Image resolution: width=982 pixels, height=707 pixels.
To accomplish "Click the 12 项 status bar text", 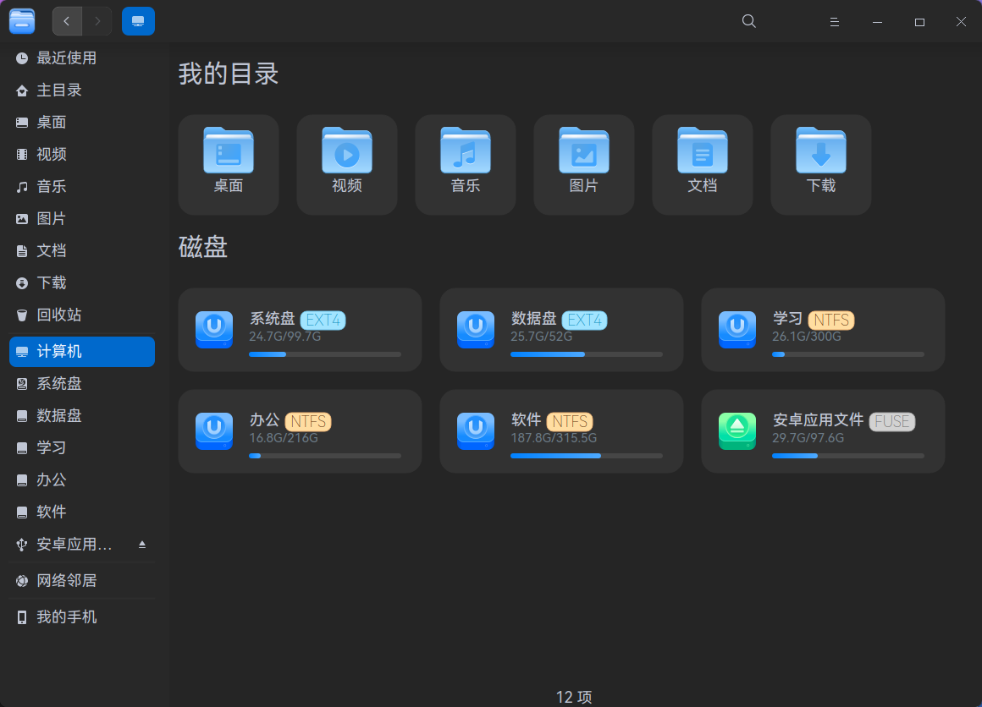I will point(574,697).
